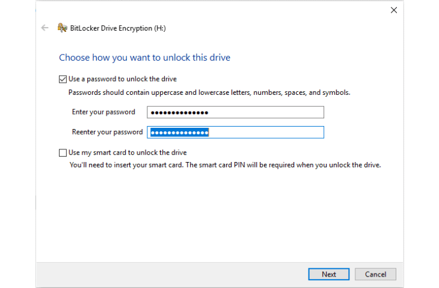
Task: Close the BitLocker dialog with the X
Action: click(394, 10)
